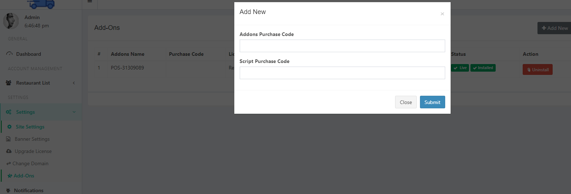Click the Restaurant List users icon

[x=9, y=83]
